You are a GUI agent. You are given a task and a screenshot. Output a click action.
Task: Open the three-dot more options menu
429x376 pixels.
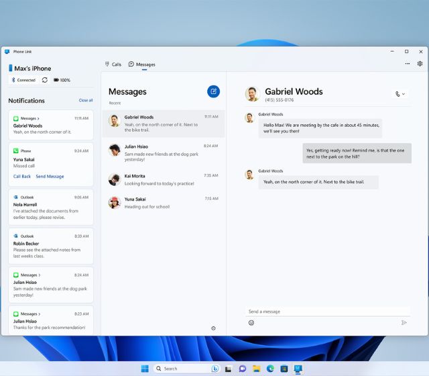pyautogui.click(x=407, y=64)
